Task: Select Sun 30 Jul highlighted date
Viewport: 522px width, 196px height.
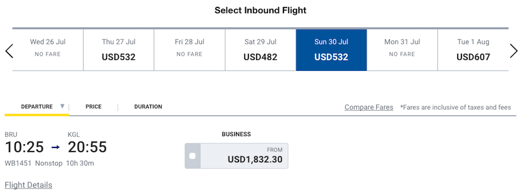Action: click(331, 50)
